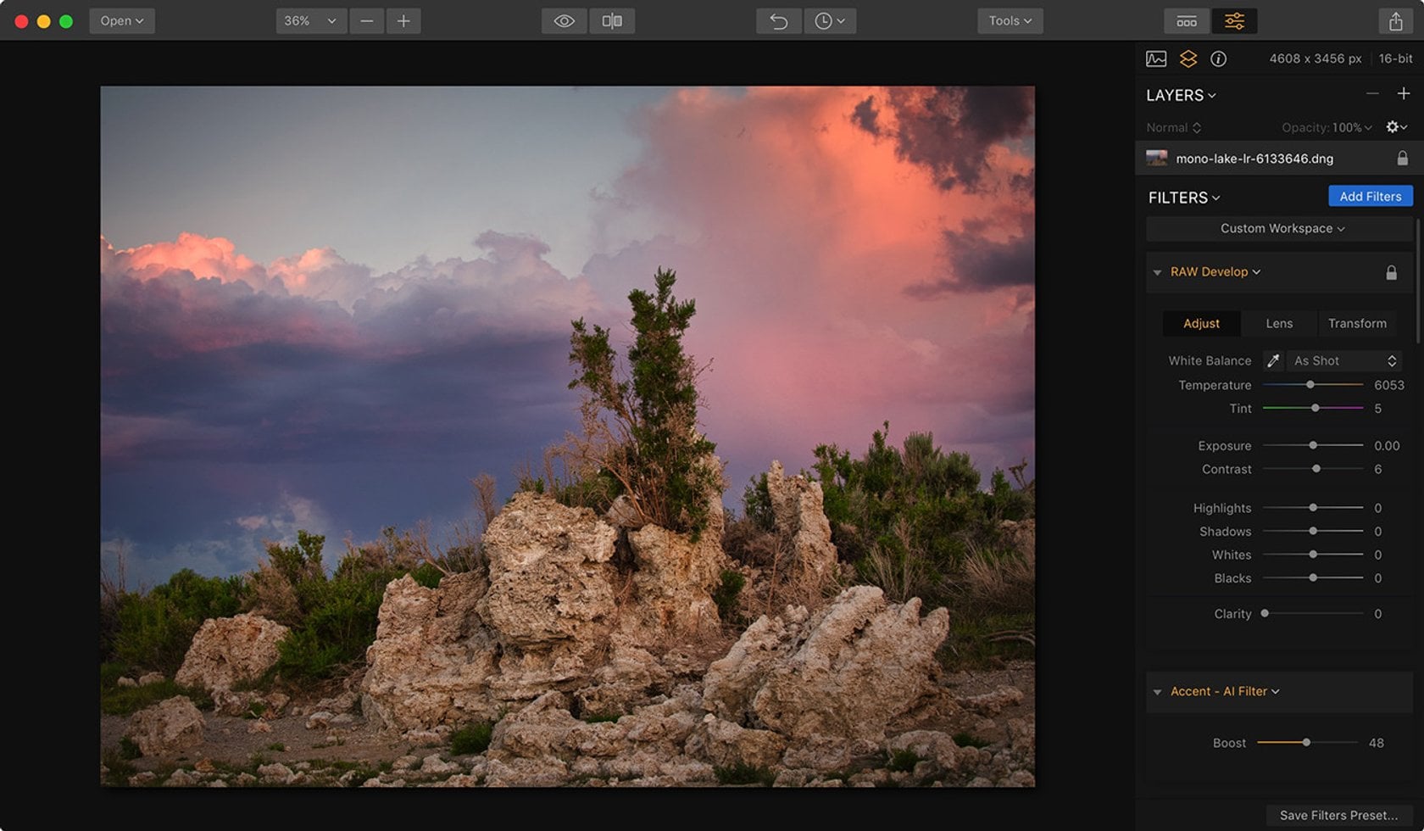
Task: Open the Normal blend mode dropdown
Action: [1172, 127]
